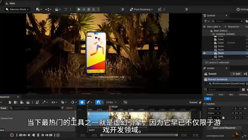Click the Platforms icon after Pixel Streaming
The height and width of the screenshot is (140, 248).
pyautogui.click(x=160, y=9)
